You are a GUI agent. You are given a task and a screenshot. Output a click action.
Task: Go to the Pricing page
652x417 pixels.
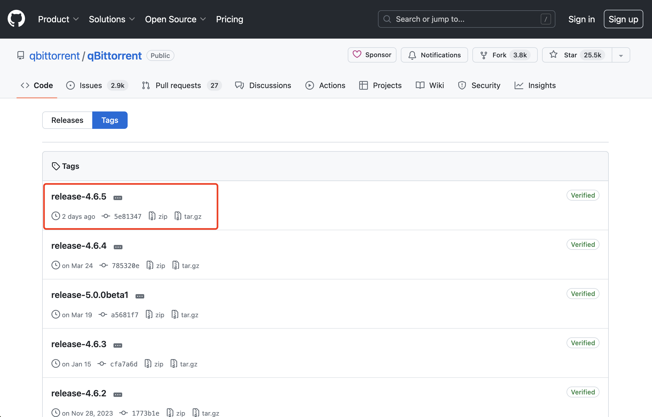[229, 19]
